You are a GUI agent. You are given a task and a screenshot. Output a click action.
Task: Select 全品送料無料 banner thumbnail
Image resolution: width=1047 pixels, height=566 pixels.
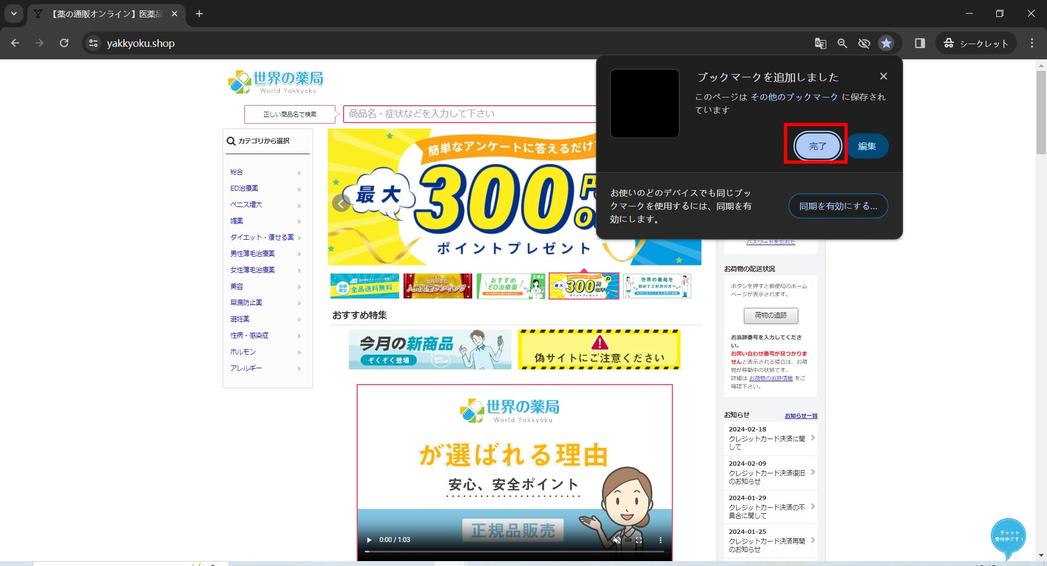coord(365,286)
